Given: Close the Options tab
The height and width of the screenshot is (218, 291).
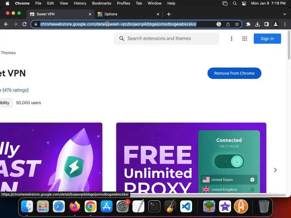Looking at the screenshot, I should [x=158, y=14].
